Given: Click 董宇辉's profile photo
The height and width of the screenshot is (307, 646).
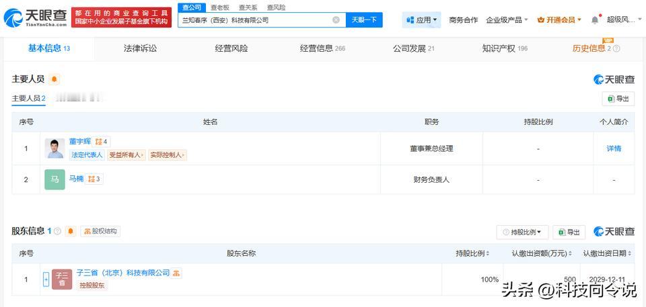Looking at the screenshot, I should pos(55,148).
